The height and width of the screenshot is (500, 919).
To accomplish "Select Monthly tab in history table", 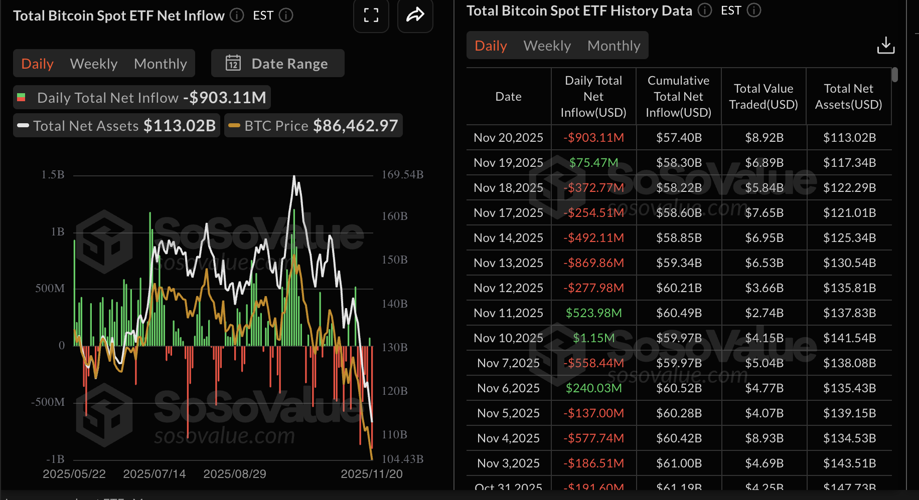I will pyautogui.click(x=614, y=45).
